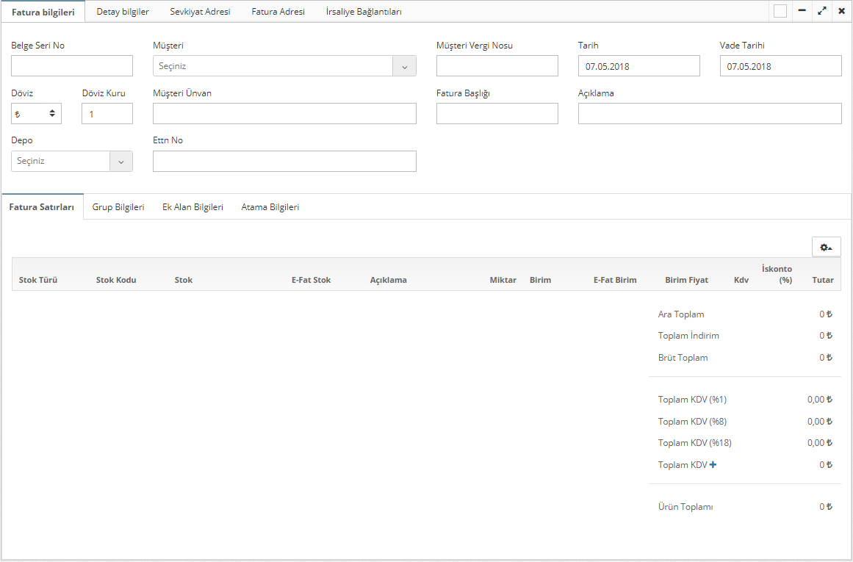
Task: Click the blue plus next to Toplam KDV
Action: tap(713, 464)
